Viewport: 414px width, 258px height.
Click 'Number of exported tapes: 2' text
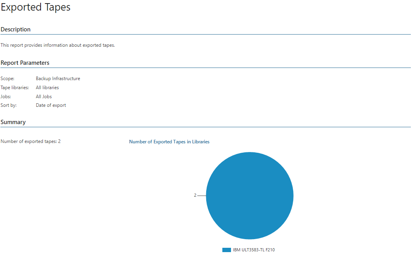pyautogui.click(x=30, y=141)
